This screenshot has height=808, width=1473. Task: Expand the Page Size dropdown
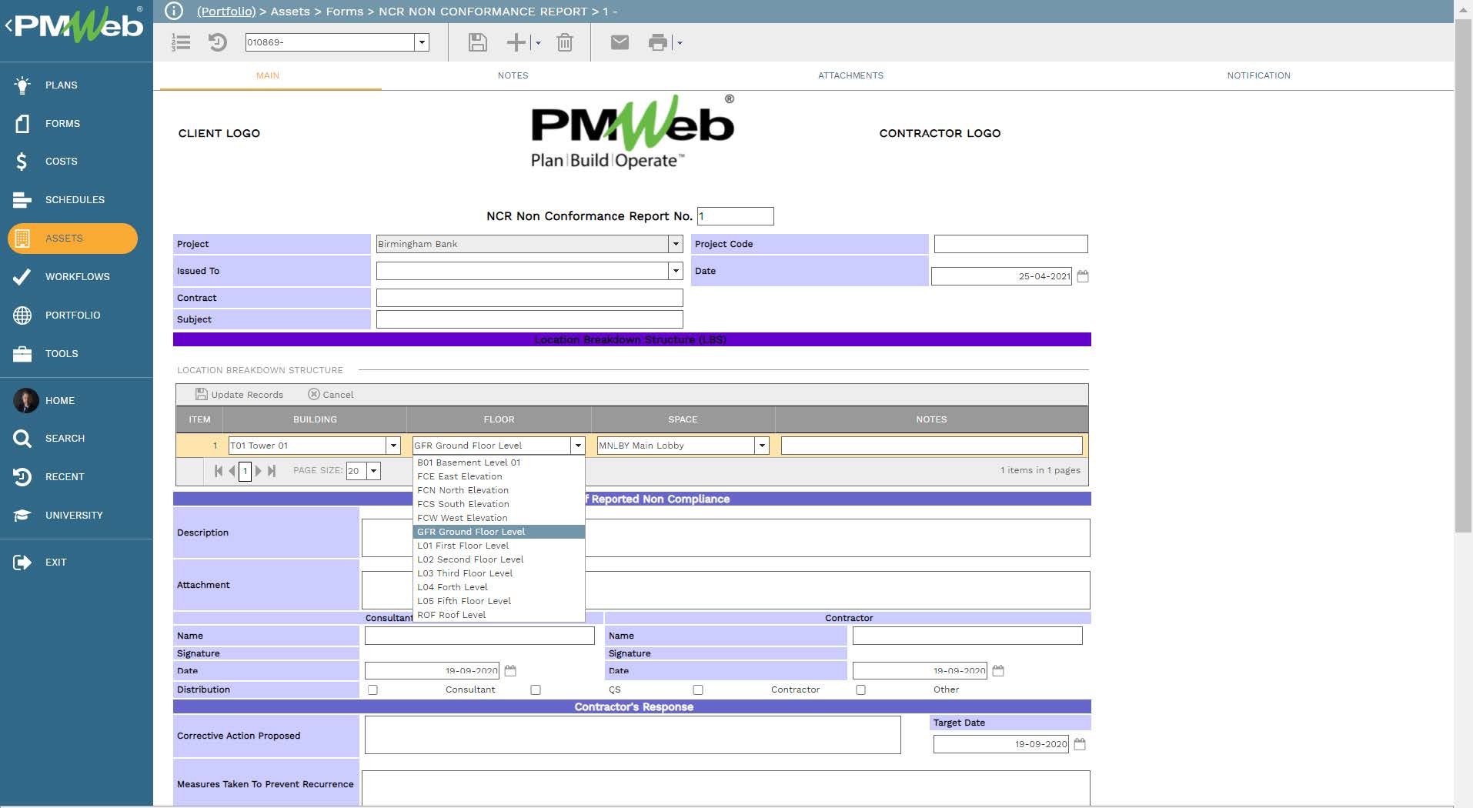point(373,471)
